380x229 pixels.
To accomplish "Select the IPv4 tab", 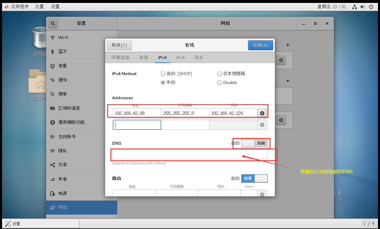I will [x=162, y=58].
